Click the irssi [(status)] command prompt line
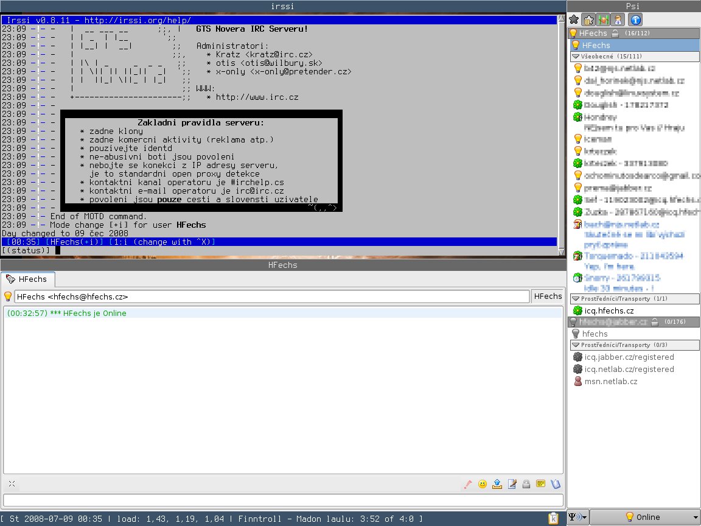 coord(279,250)
